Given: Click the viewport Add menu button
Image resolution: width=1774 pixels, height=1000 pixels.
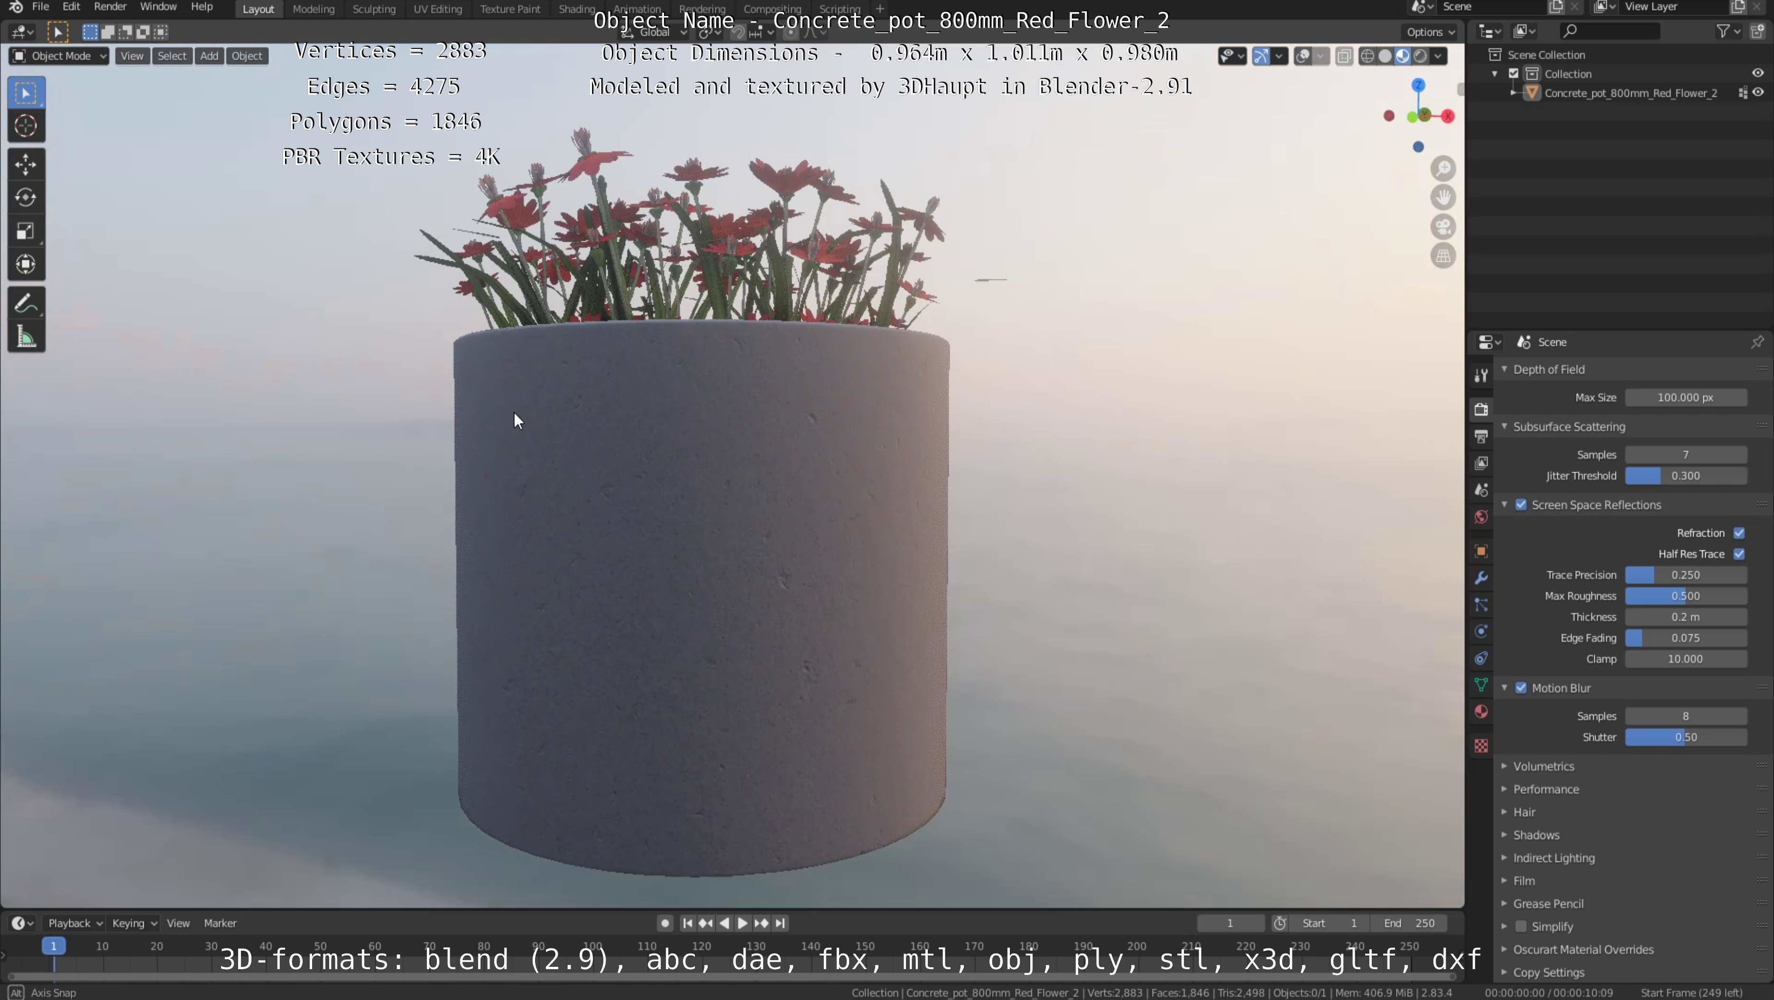Looking at the screenshot, I should (209, 56).
